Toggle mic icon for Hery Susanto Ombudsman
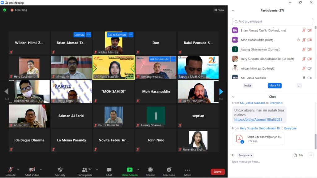 point(304,59)
